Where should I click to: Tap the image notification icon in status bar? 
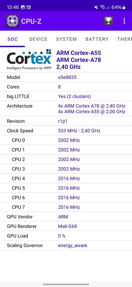tap(23, 7)
